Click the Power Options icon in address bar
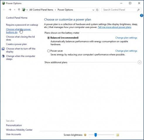Screen dimensions: 144x140 tap(24, 10)
